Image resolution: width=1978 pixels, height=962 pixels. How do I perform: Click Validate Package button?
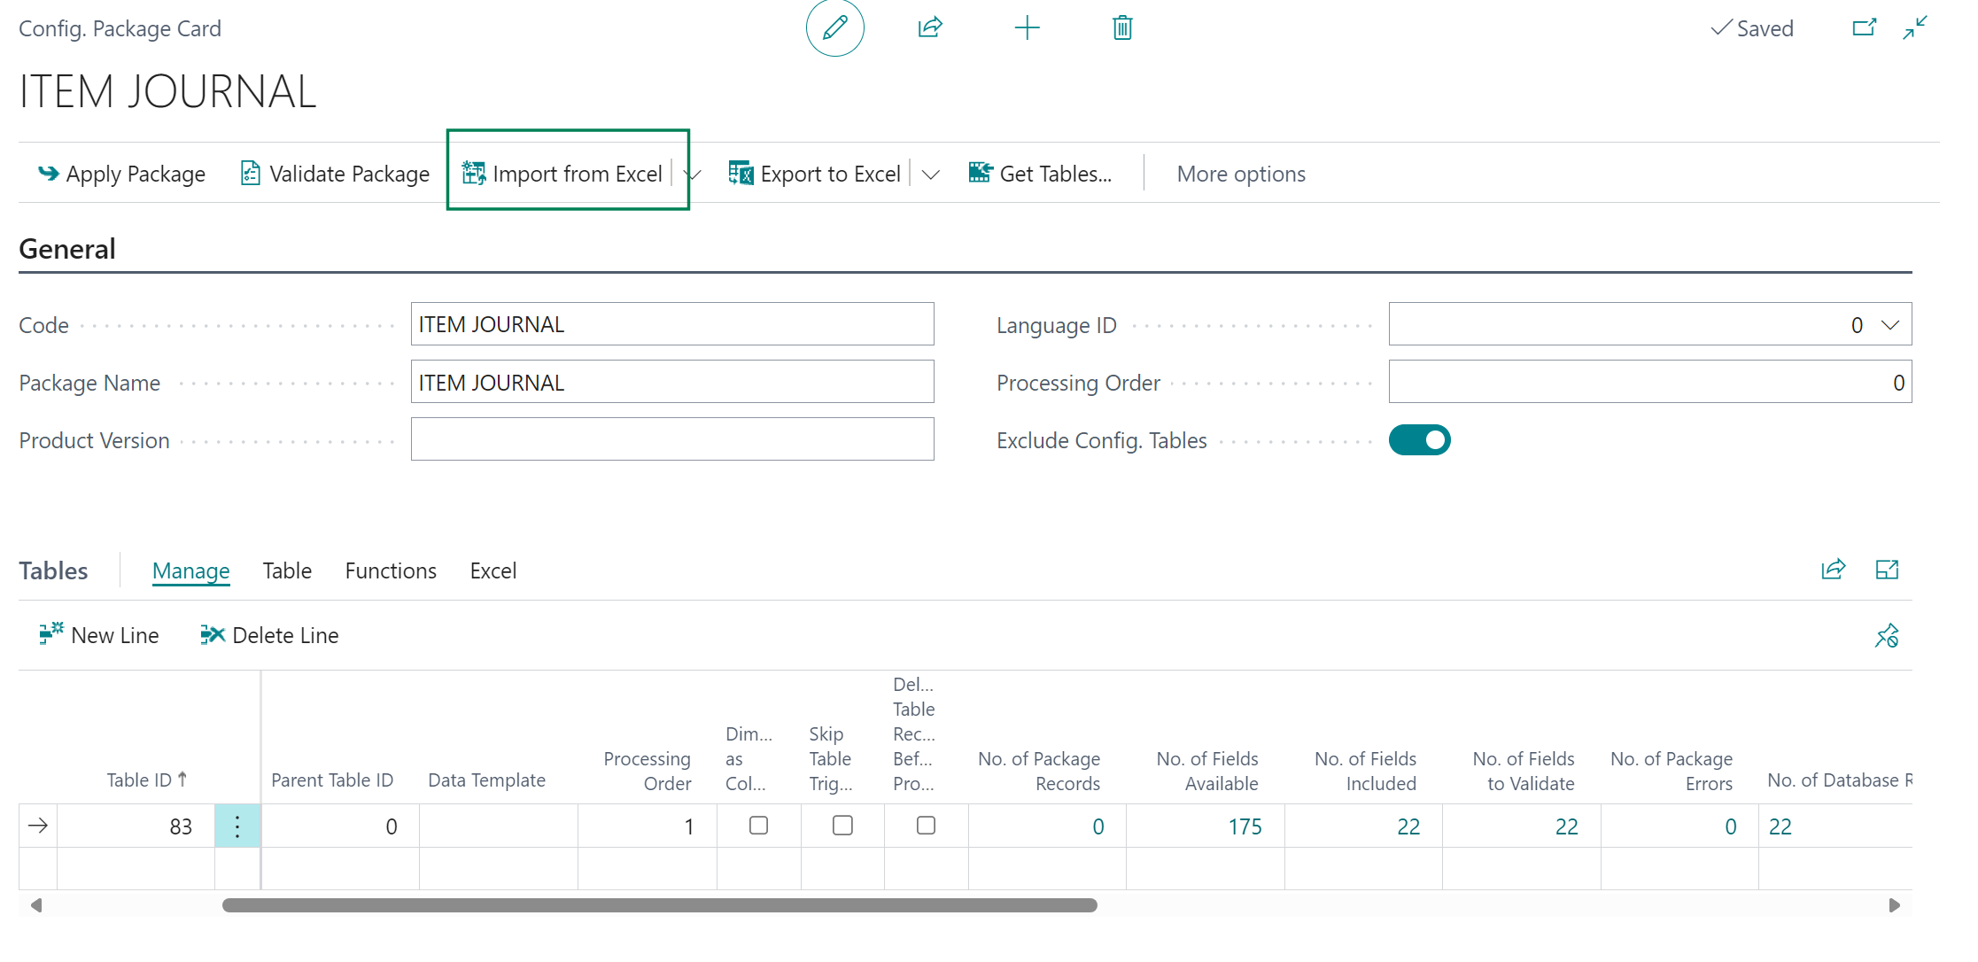(x=335, y=175)
